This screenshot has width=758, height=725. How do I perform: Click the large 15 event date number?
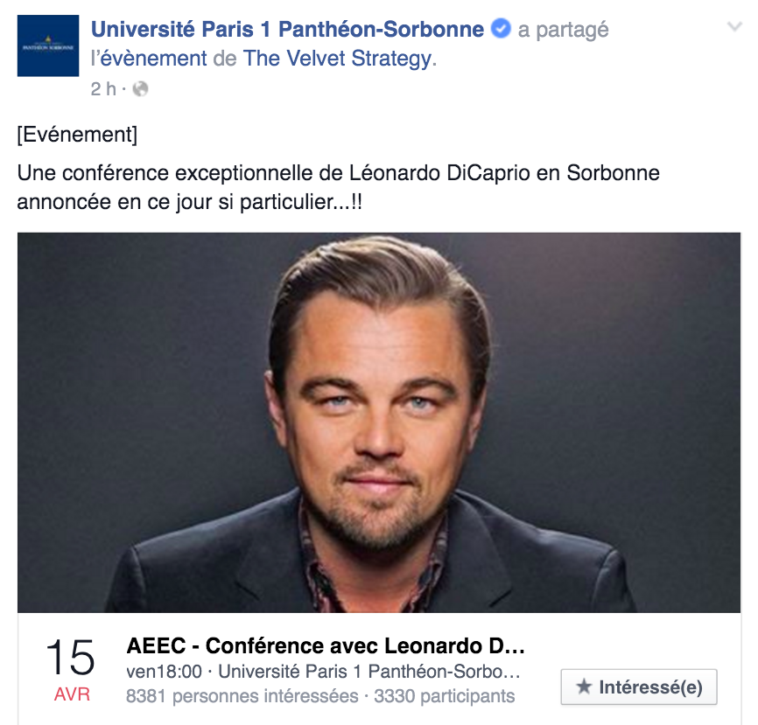pyautogui.click(x=71, y=657)
